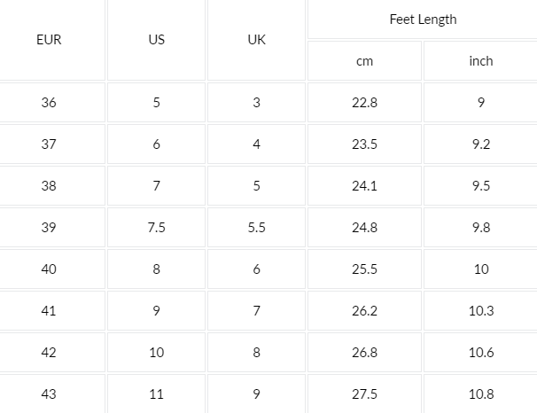
Task: Select the 26.8 cm cell
Action: [x=364, y=353]
